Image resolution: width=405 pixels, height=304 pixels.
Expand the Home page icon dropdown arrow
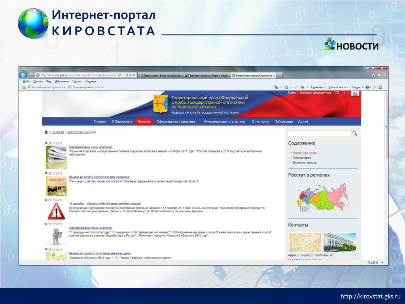pyautogui.click(x=281, y=87)
